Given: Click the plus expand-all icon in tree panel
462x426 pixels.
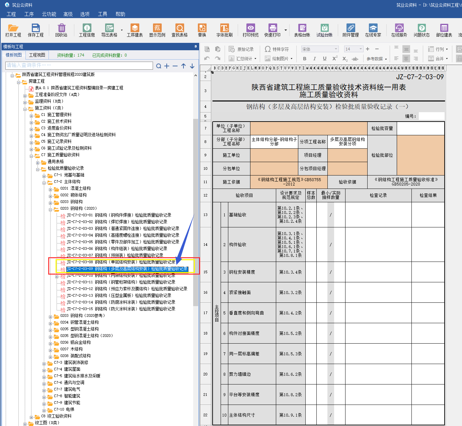Looking at the screenshot, I should tap(167, 66).
